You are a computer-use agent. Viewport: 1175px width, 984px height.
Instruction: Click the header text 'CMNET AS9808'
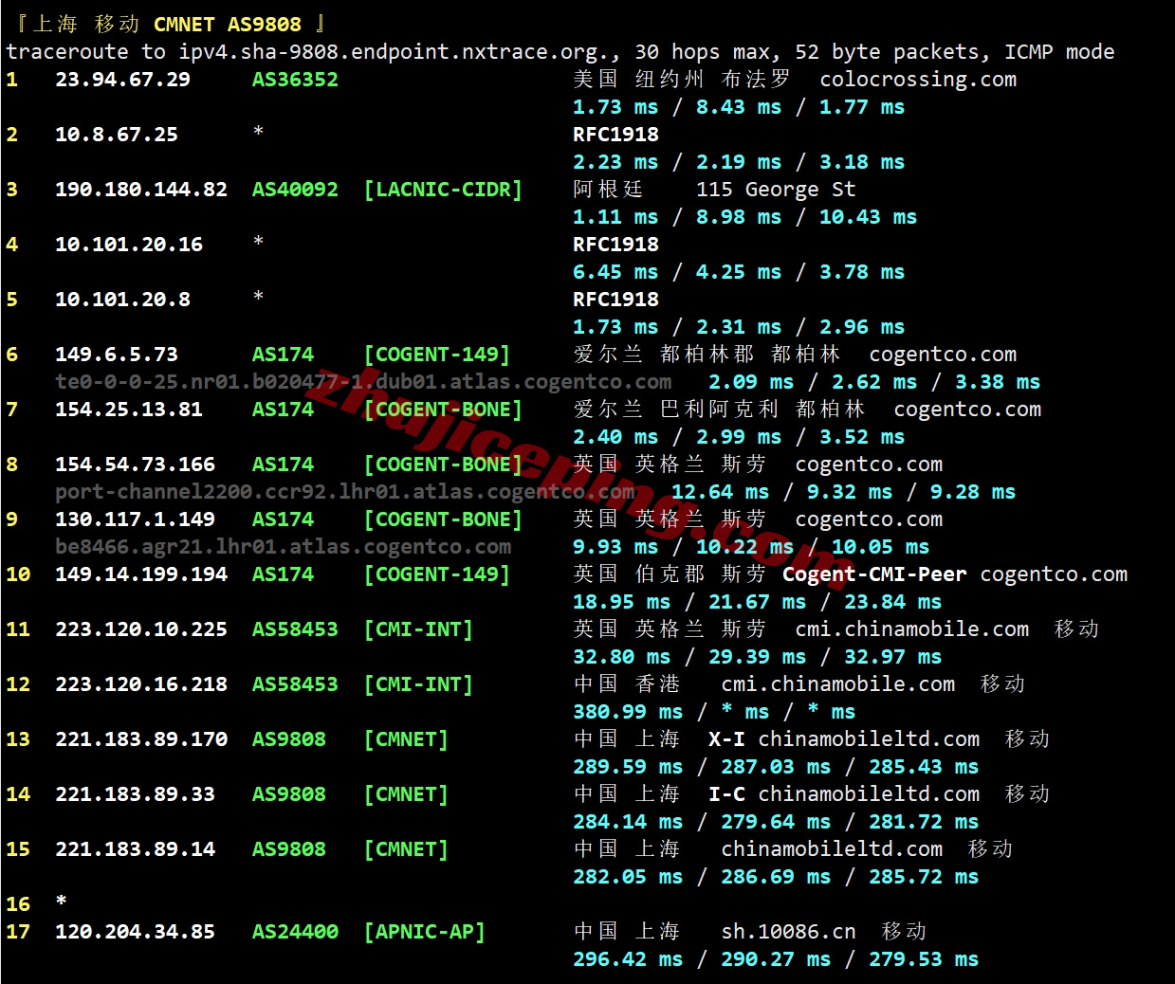(228, 25)
